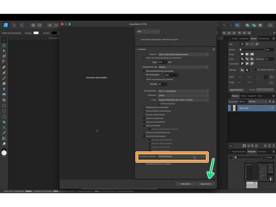
Task: Click the Navigator preview thumbnail
Action: pyautogui.click(x=259, y=172)
